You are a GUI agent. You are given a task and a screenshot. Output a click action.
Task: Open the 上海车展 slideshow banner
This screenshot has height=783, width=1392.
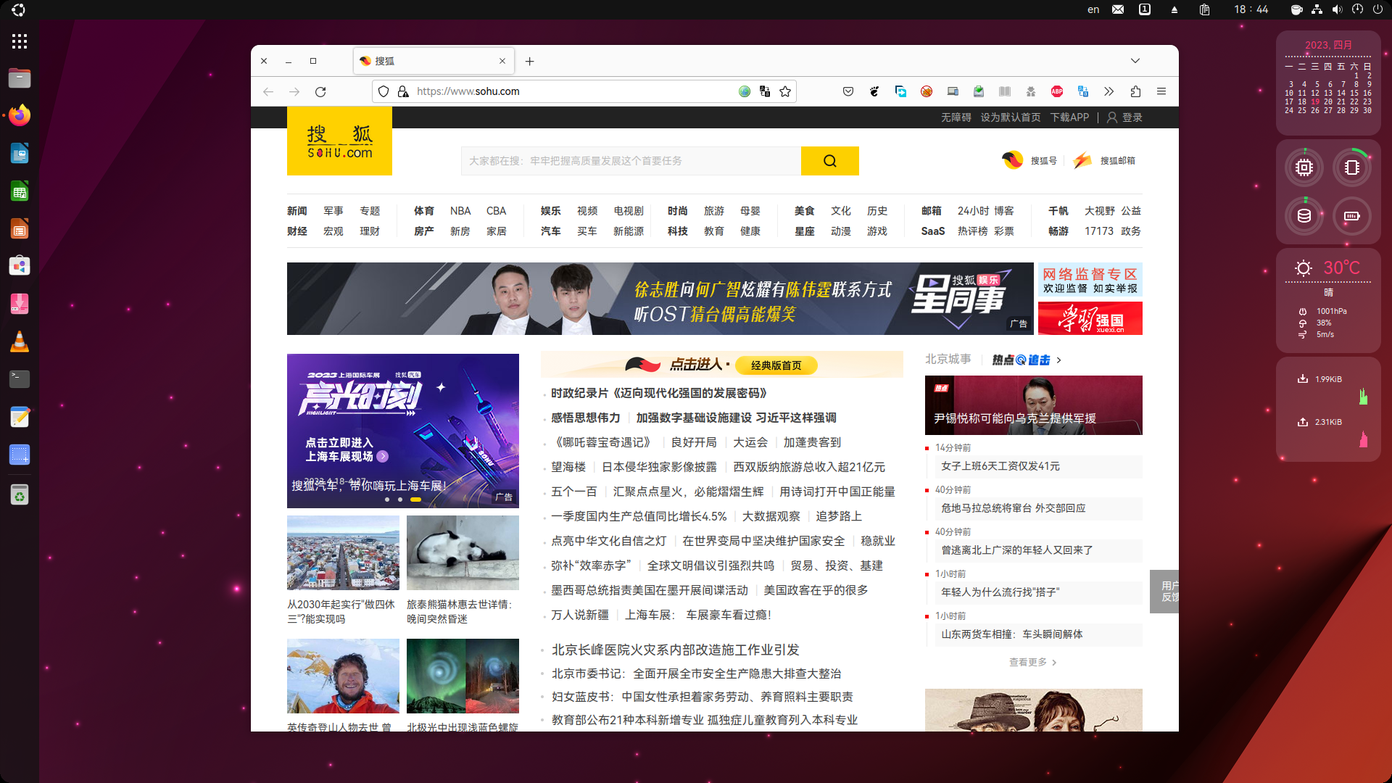[403, 431]
